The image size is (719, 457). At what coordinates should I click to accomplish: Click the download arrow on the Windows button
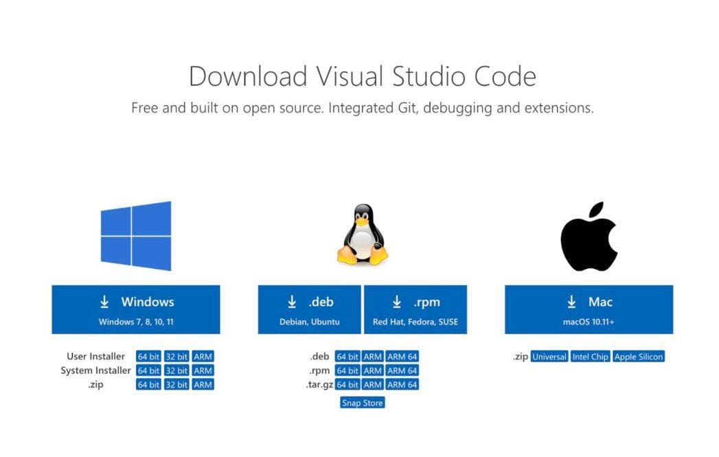(104, 301)
